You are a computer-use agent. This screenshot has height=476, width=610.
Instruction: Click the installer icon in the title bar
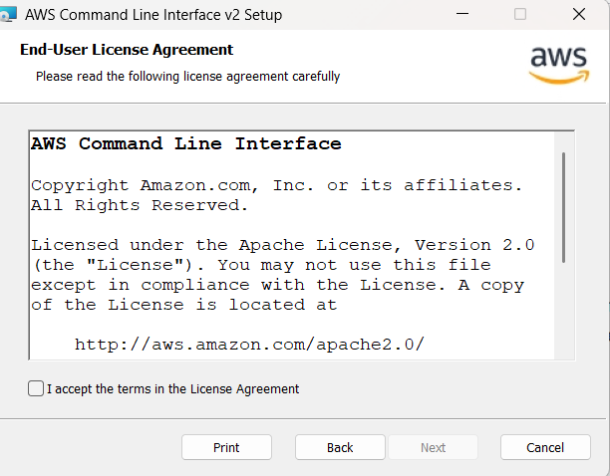8,15
